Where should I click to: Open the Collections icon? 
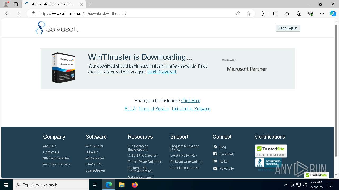pyautogui.click(x=299, y=13)
